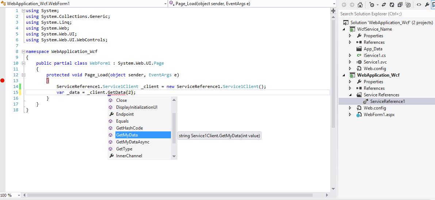The image size is (435, 200).
Task: Click the Preview Selected Items icon
Action: [x=433, y=5]
